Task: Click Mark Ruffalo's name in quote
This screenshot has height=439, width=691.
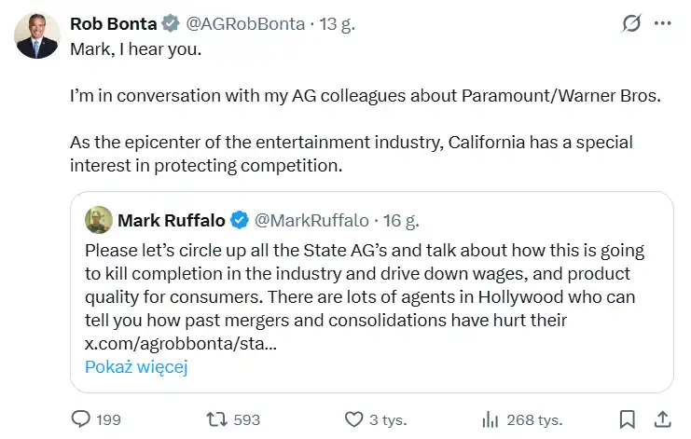Action: pos(172,221)
